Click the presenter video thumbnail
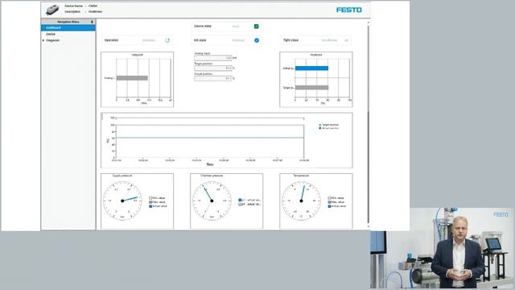Viewport: 515px width, 290px height. pyautogui.click(x=443, y=249)
